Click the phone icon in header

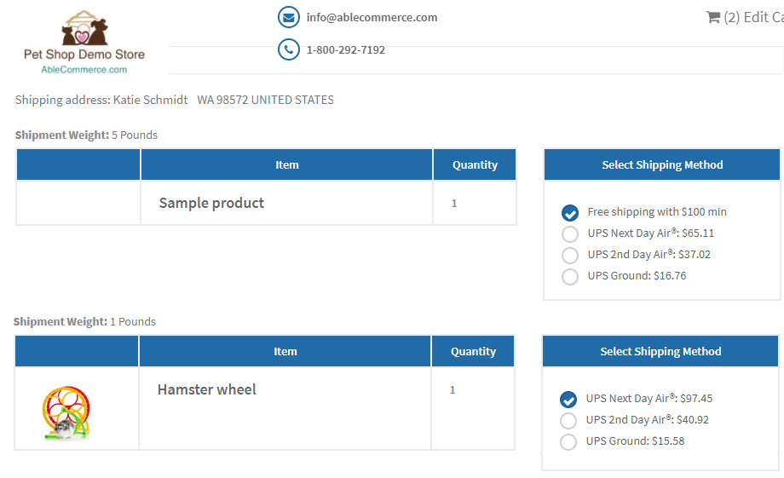pos(289,49)
